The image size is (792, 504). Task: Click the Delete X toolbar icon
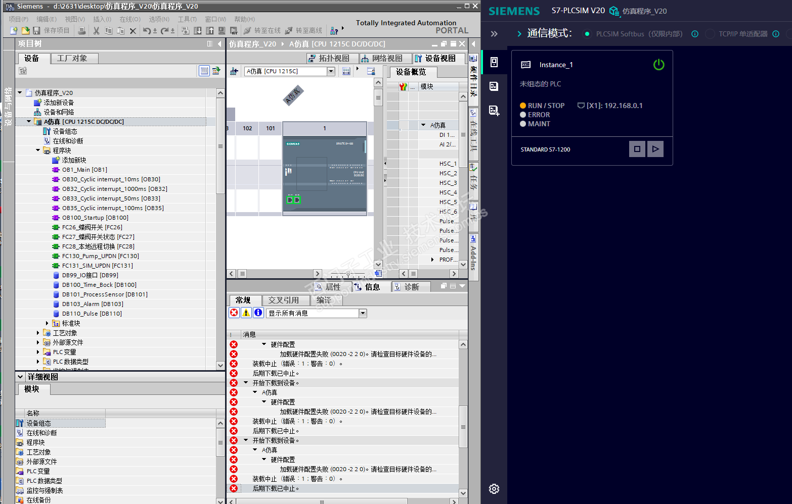(133, 31)
